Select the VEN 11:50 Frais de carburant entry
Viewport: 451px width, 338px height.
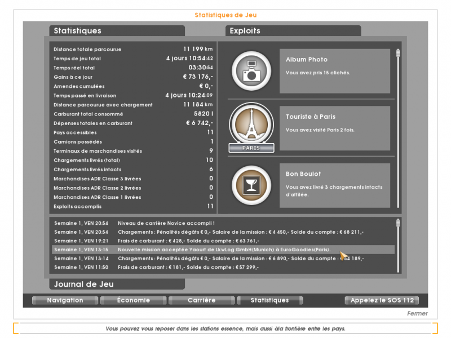tap(223, 267)
